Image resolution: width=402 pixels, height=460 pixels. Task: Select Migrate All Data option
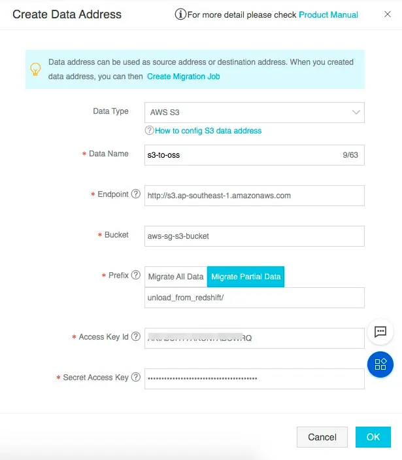pos(176,277)
